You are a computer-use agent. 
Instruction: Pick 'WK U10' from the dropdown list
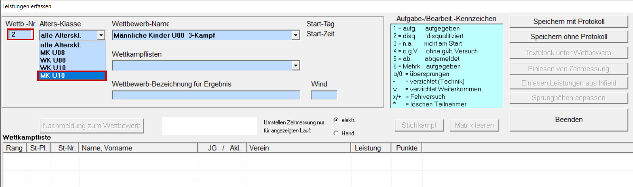pos(72,68)
